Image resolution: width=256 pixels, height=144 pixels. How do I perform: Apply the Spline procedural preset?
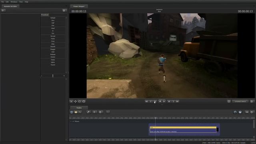click(53, 62)
